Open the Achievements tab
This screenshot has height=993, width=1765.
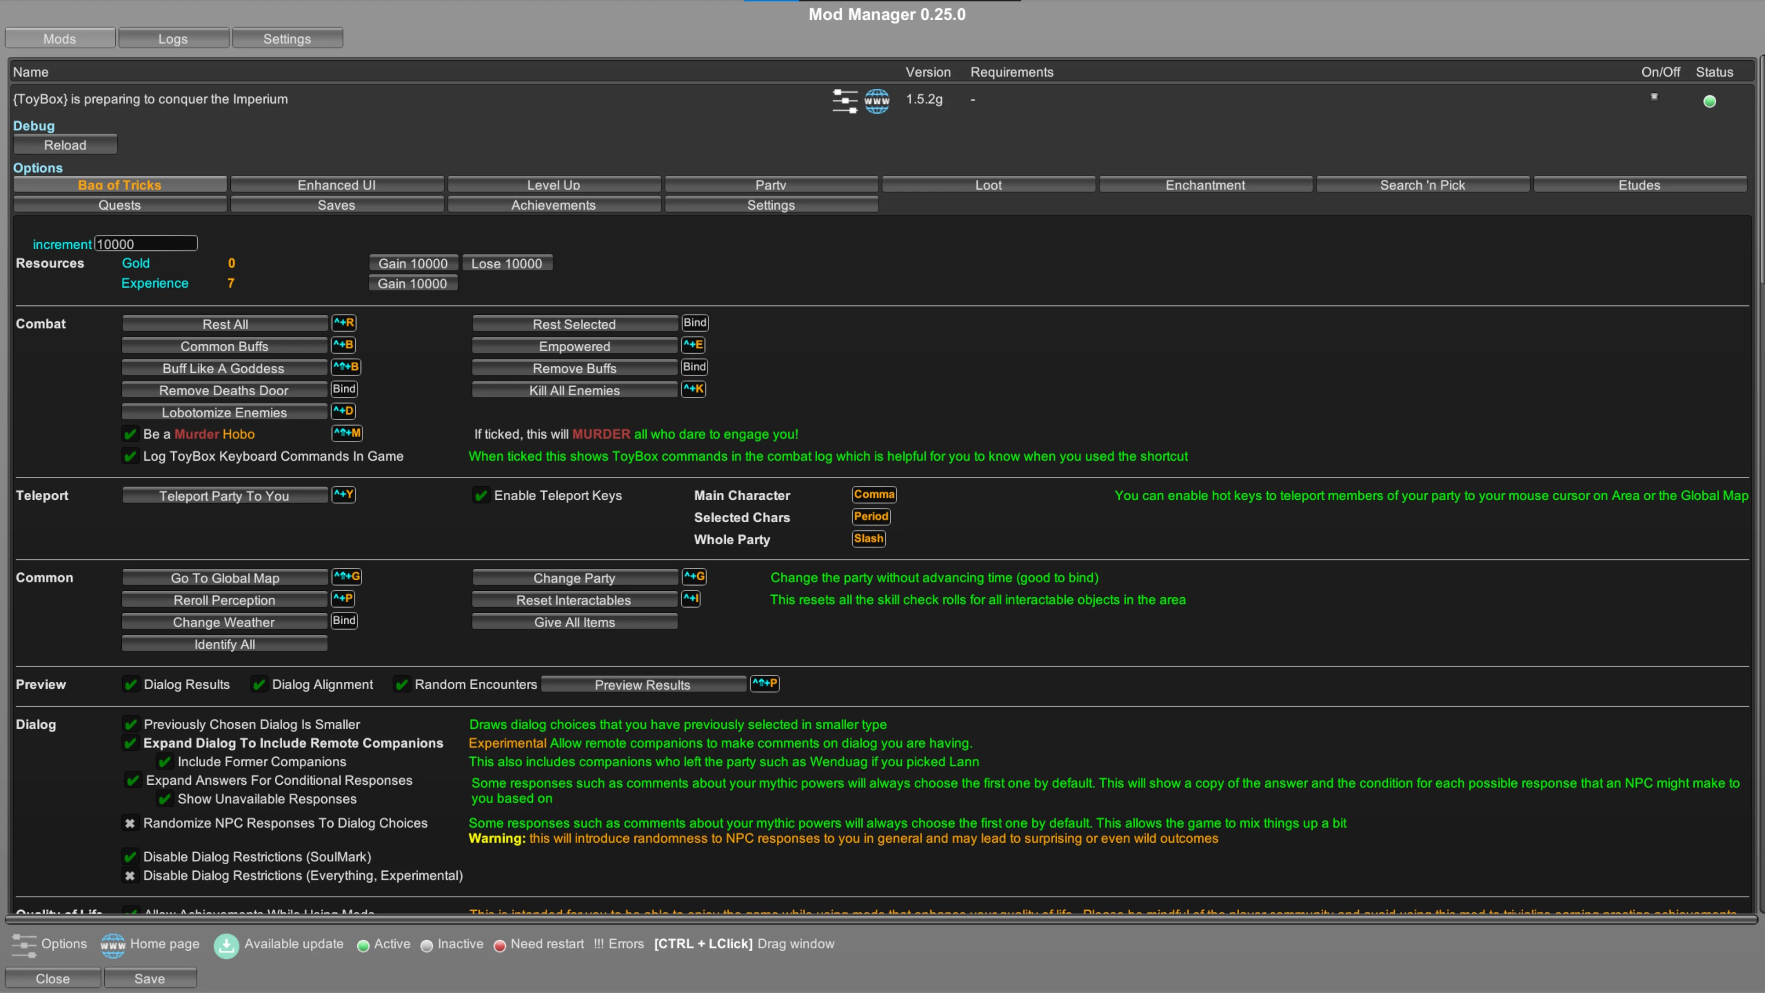[553, 205]
